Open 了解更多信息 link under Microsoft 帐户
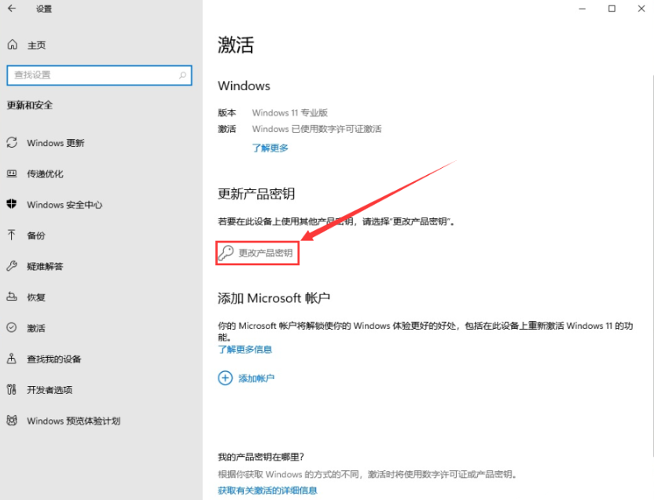This screenshot has height=500, width=658. pyautogui.click(x=244, y=349)
